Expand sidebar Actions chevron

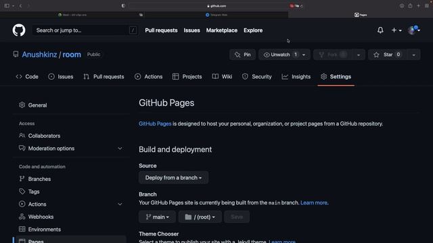120,204
